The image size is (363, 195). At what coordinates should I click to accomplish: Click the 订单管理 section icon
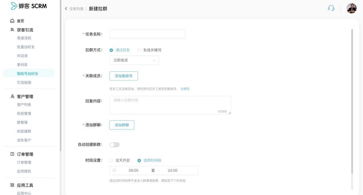(x=12, y=154)
